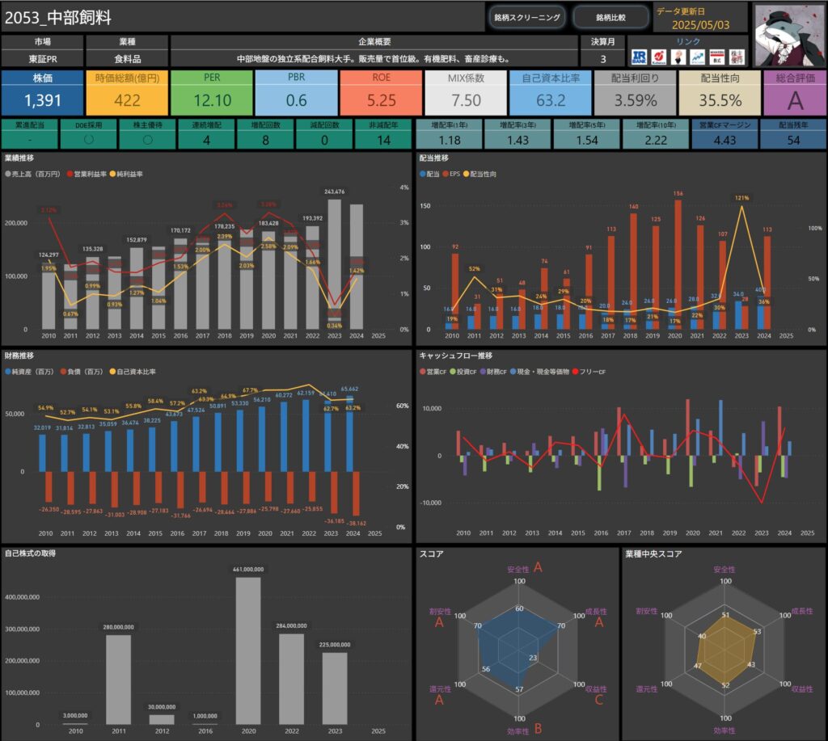Screen dimensions: 828x741
Task: Toggle the 純利益率 legend yellow marker
Action: point(112,175)
